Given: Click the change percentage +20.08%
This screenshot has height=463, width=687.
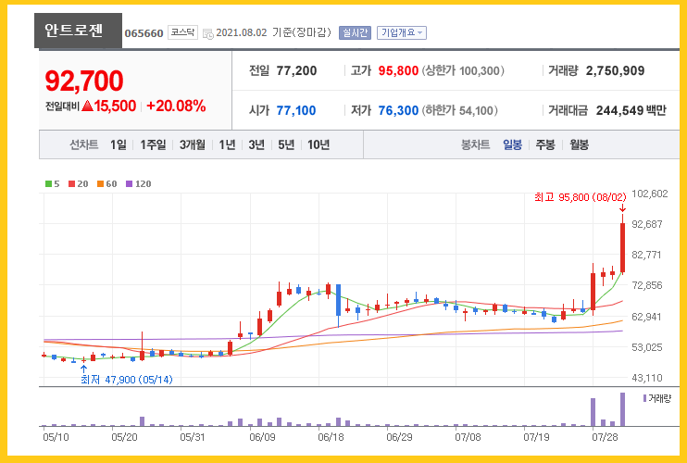Looking at the screenshot, I should click(x=176, y=106).
